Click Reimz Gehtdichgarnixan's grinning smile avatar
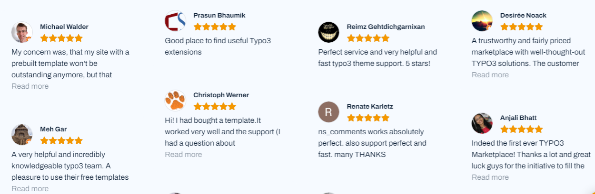The height and width of the screenshot is (194, 595). point(328,32)
